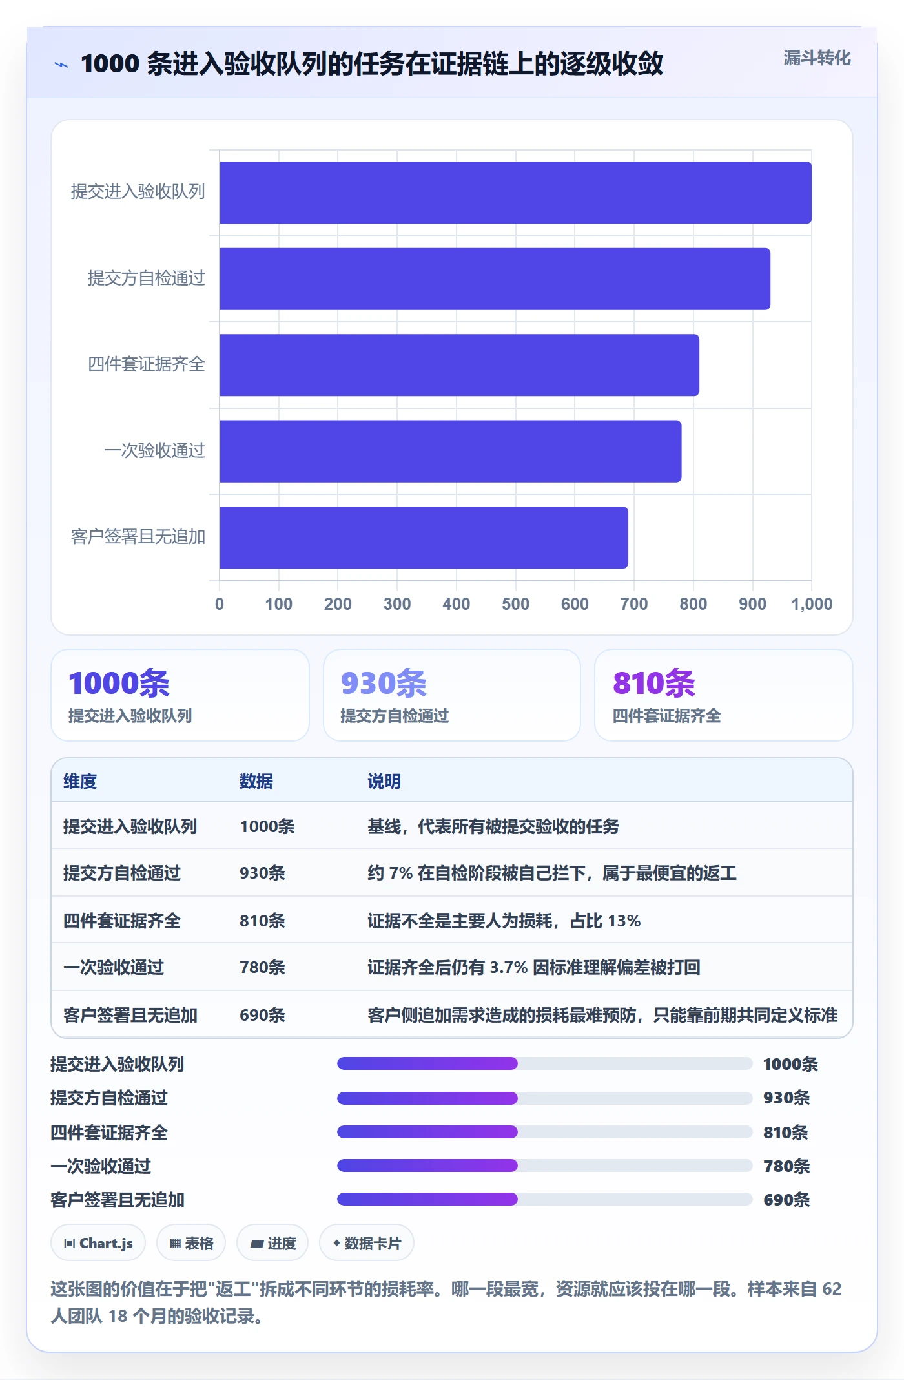Open the 1000条 summary card
904x1380 pixels.
tap(180, 695)
